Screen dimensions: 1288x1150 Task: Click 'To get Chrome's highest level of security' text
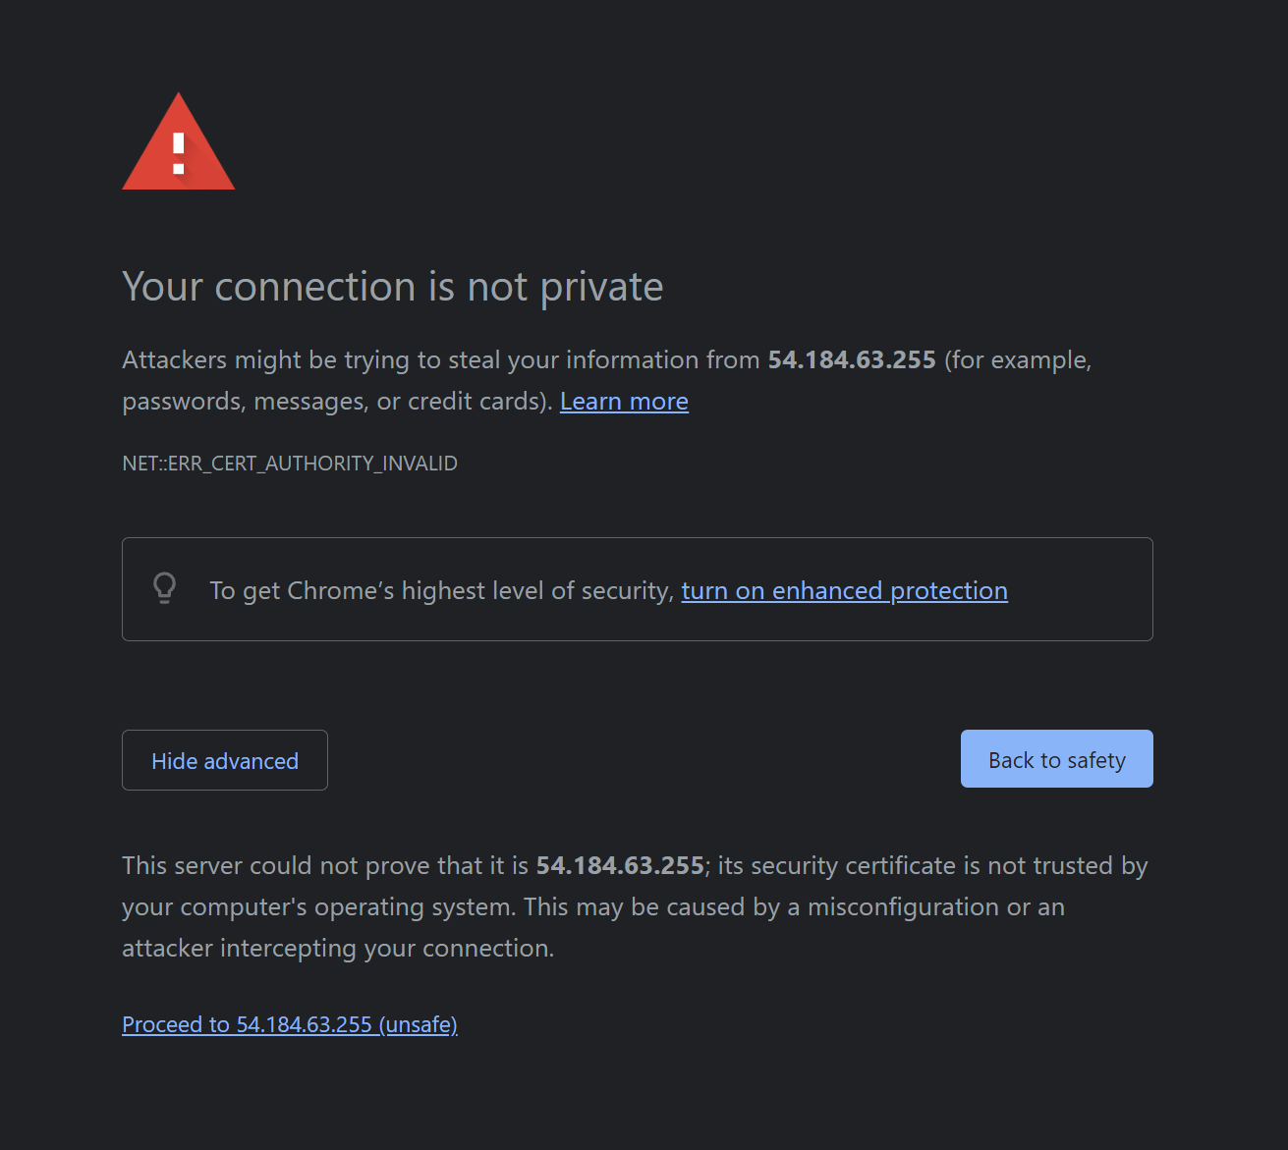[441, 590]
